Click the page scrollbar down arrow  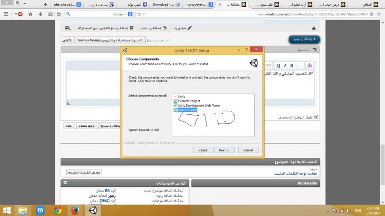(382, 203)
